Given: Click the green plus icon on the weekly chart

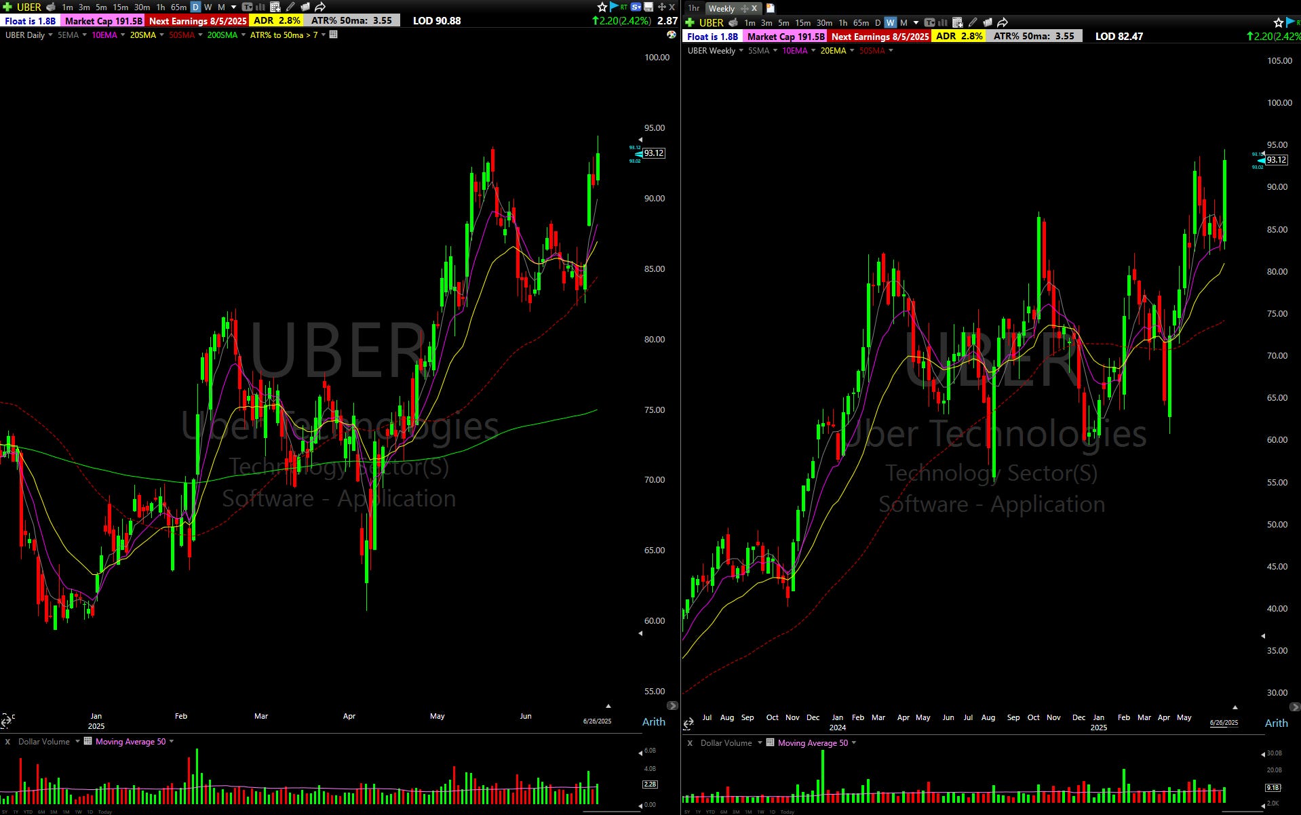Looking at the screenshot, I should coord(689,22).
